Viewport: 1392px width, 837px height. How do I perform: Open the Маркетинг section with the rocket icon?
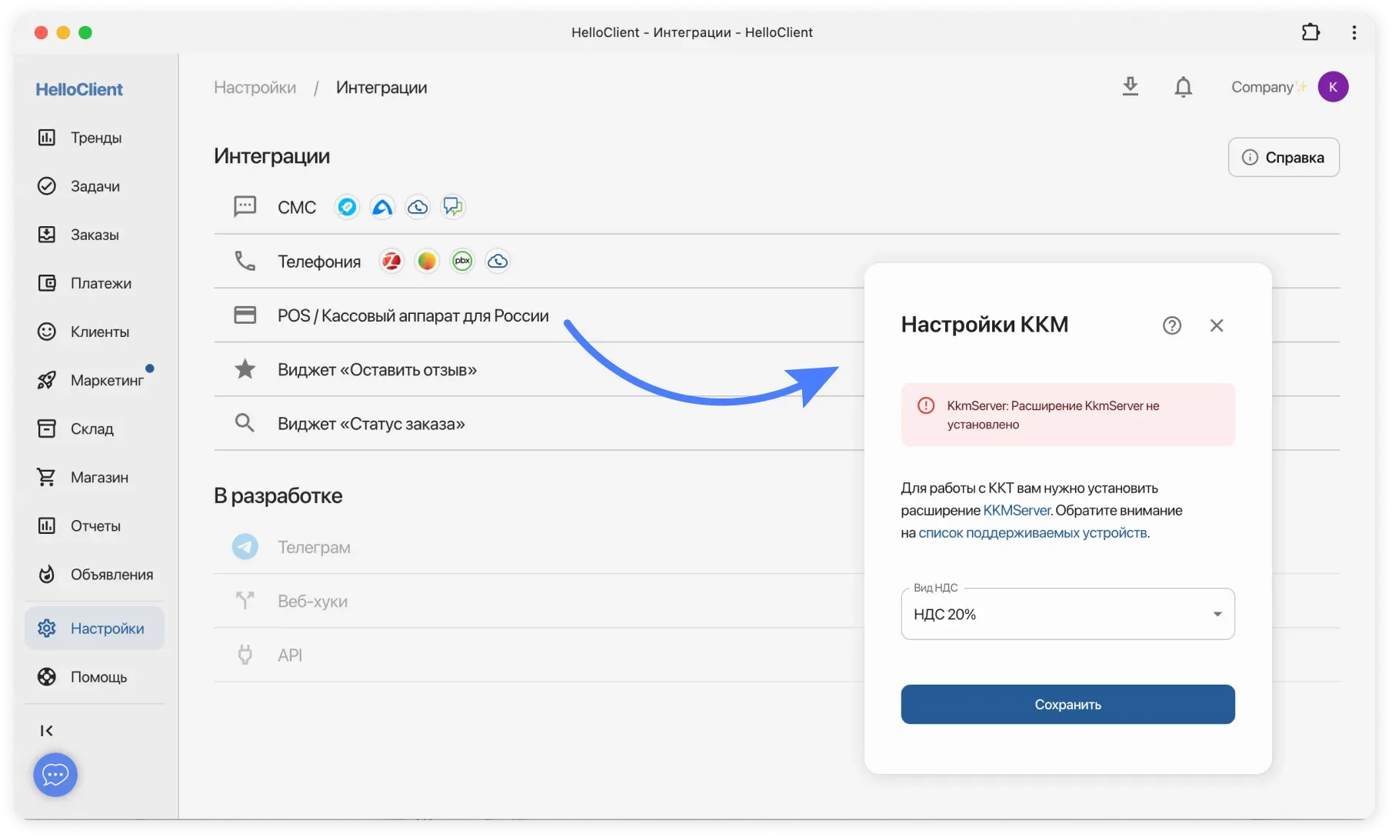(106, 379)
